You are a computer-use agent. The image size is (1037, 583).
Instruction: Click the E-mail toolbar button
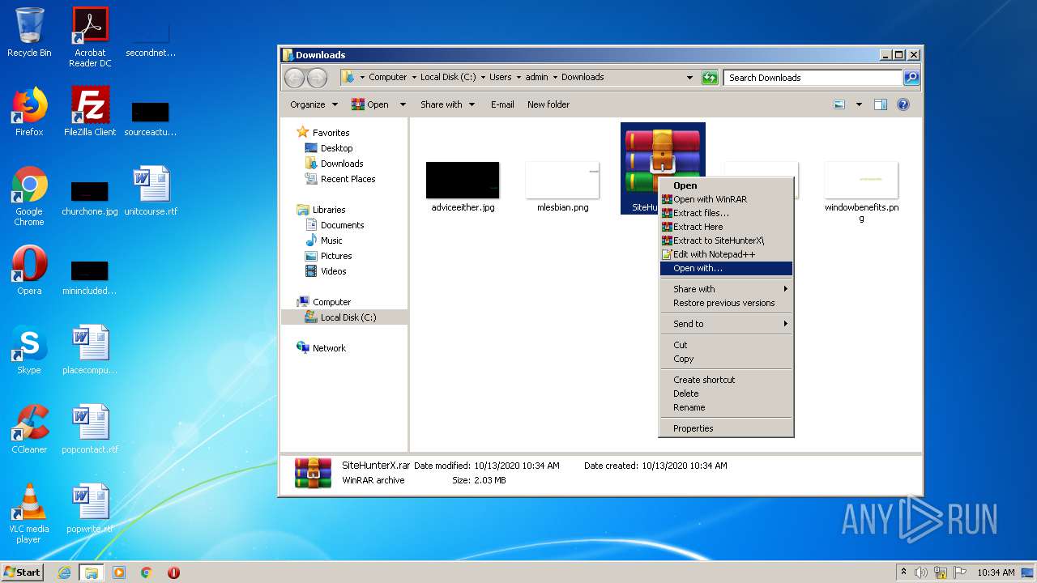pos(502,104)
